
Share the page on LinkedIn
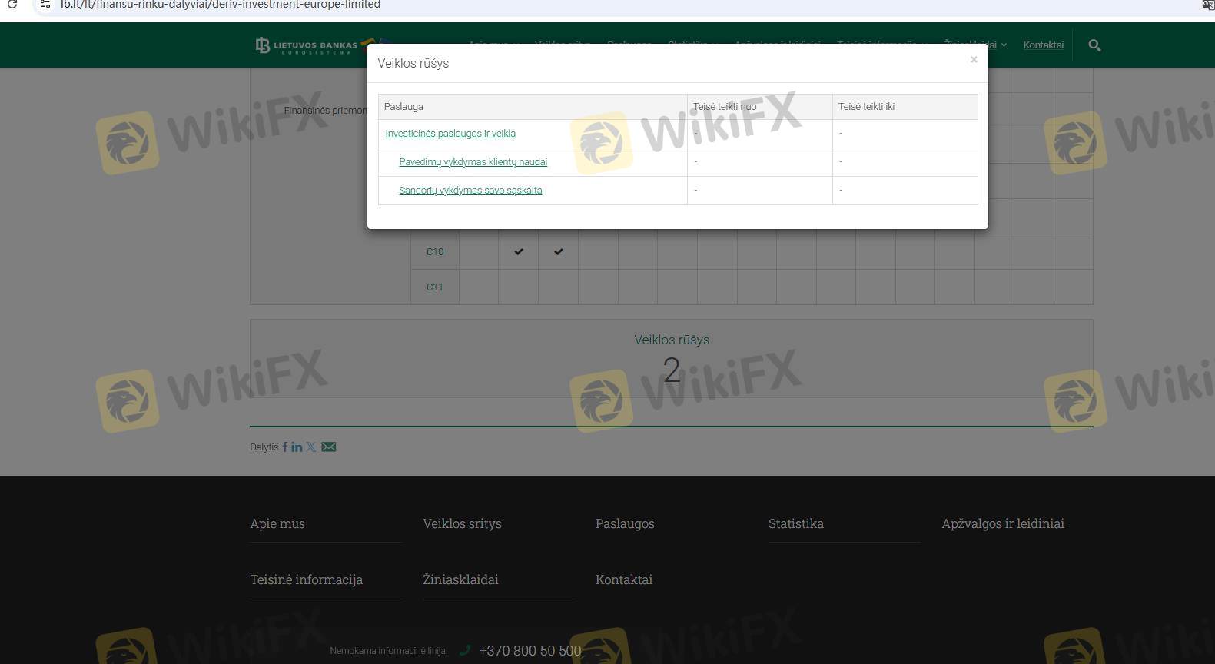click(297, 447)
